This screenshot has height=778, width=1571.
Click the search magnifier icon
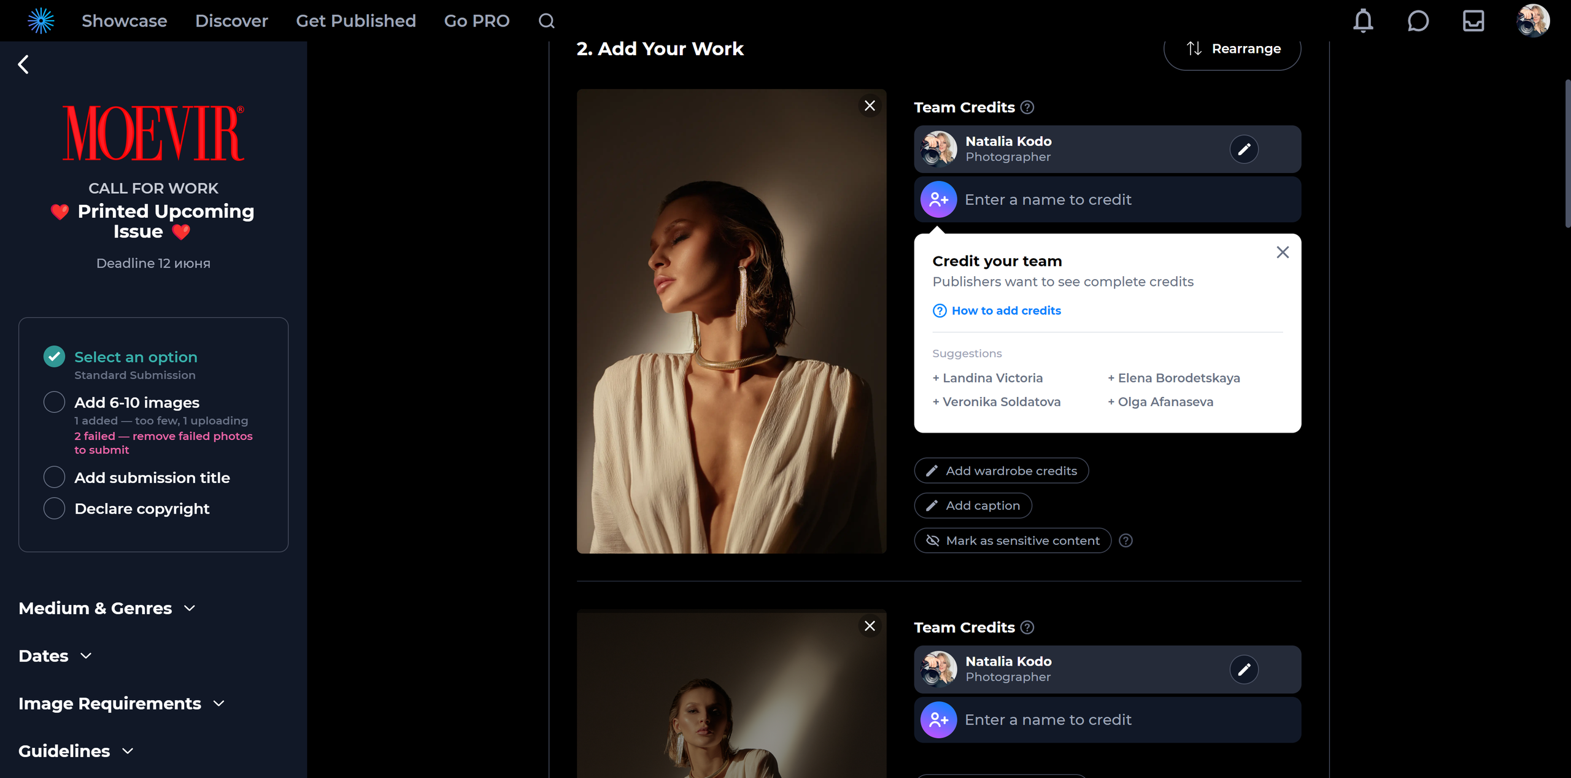(546, 21)
